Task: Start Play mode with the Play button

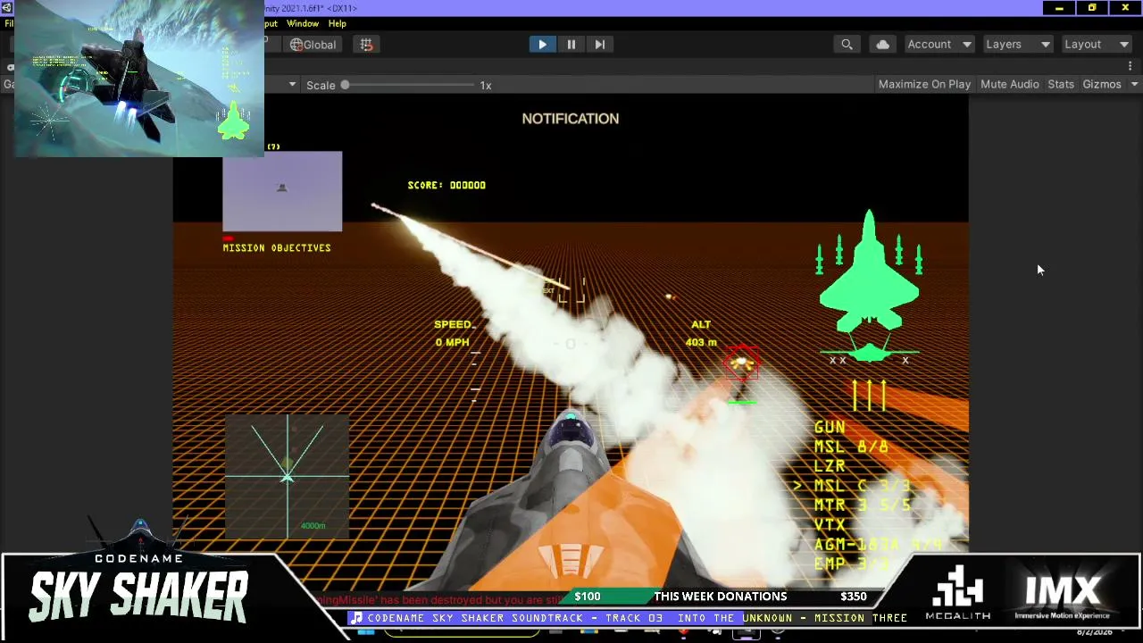Action: [542, 45]
